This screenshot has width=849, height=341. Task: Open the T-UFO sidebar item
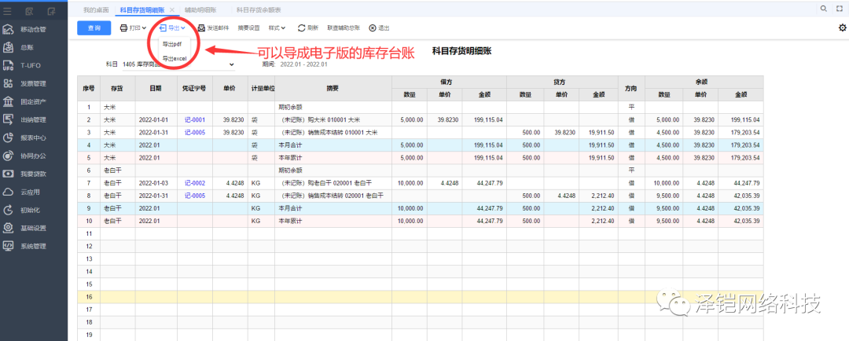[x=31, y=66]
